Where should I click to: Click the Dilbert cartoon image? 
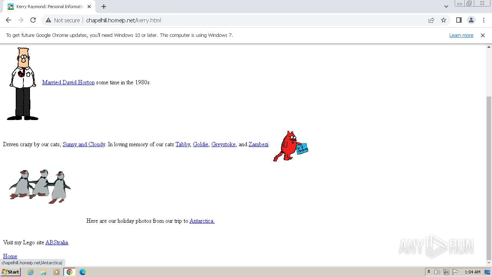(x=23, y=83)
